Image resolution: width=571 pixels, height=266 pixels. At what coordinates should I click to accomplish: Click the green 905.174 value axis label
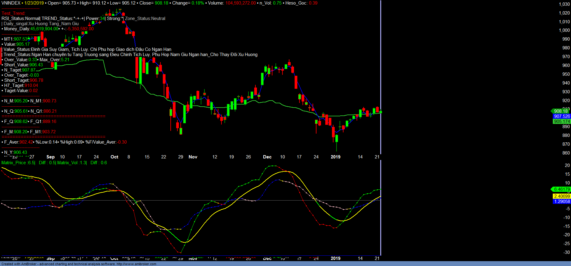coord(562,121)
